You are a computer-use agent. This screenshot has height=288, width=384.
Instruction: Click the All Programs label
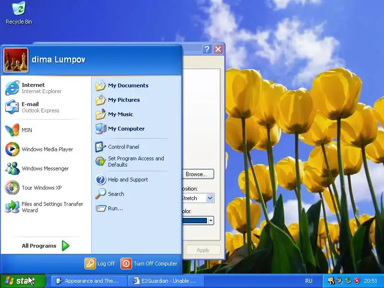39,246
